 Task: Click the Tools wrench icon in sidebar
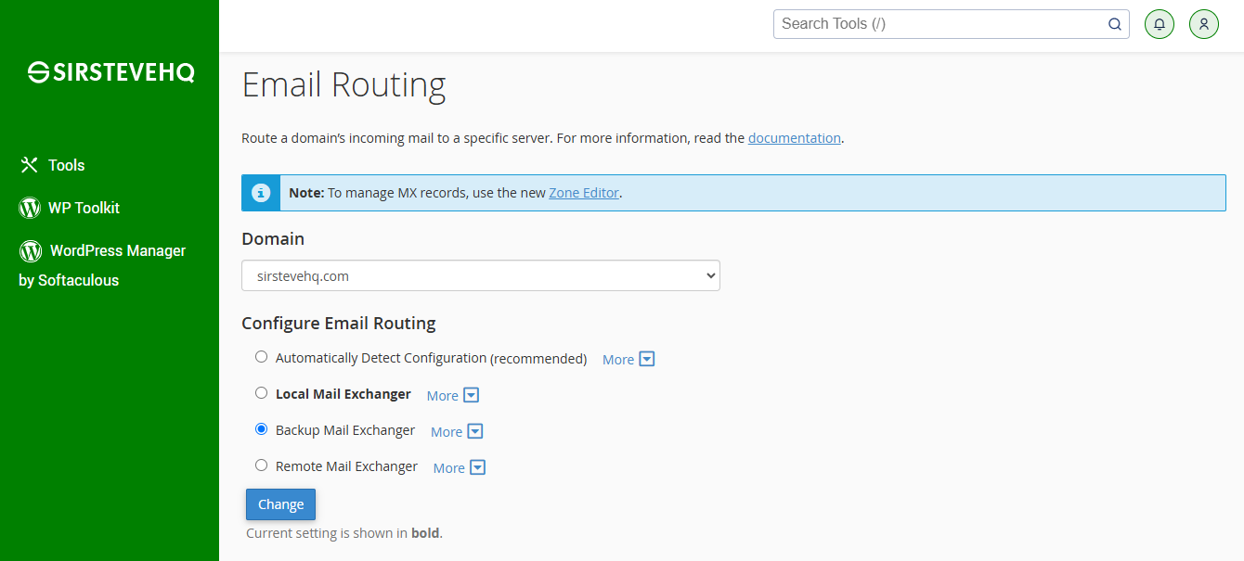point(30,165)
